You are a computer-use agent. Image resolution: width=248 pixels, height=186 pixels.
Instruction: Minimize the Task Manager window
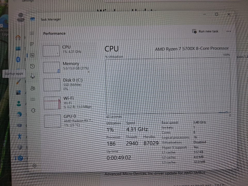205,14
